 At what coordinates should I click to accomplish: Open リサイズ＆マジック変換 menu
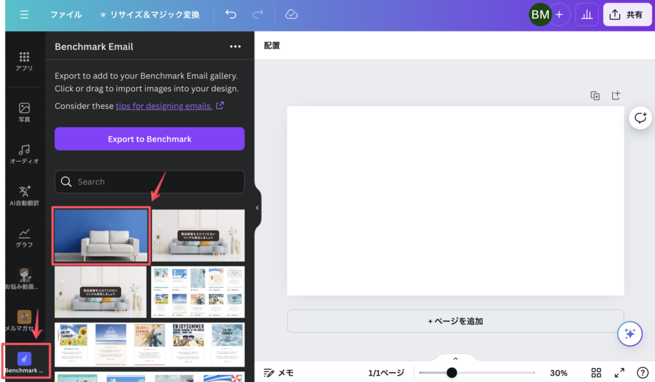click(150, 14)
